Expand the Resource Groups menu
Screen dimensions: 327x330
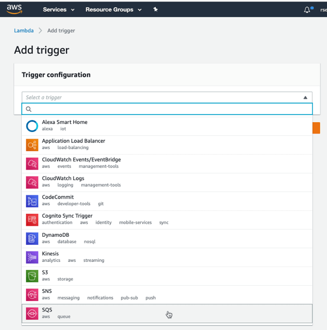click(113, 10)
